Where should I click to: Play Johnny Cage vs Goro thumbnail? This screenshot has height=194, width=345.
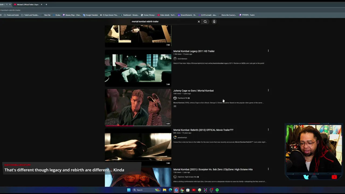(x=138, y=108)
